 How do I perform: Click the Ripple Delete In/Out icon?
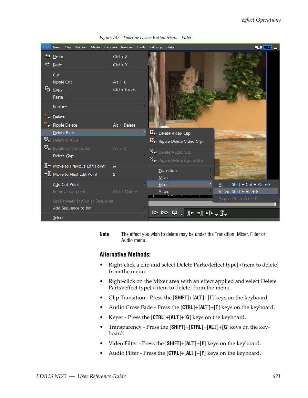[x=47, y=148]
